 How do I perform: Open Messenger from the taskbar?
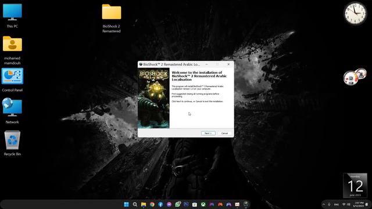[169, 204]
